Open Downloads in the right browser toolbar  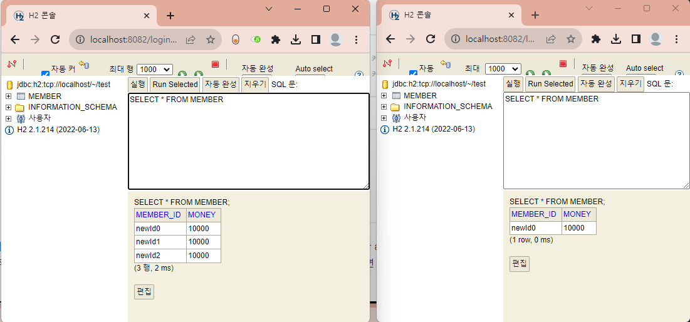(615, 39)
